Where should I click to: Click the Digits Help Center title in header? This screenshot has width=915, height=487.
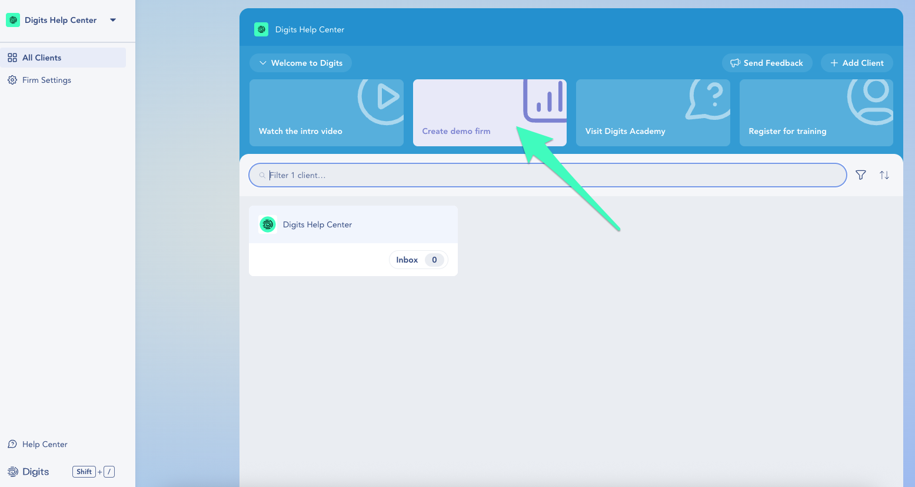pyautogui.click(x=310, y=29)
